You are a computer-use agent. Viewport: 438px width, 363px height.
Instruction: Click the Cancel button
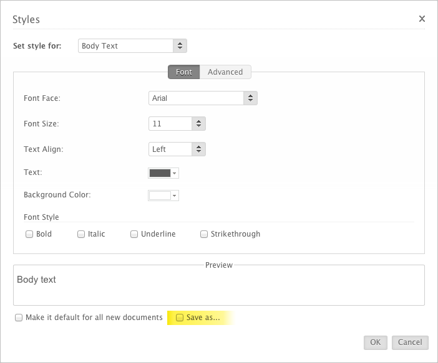click(x=410, y=342)
